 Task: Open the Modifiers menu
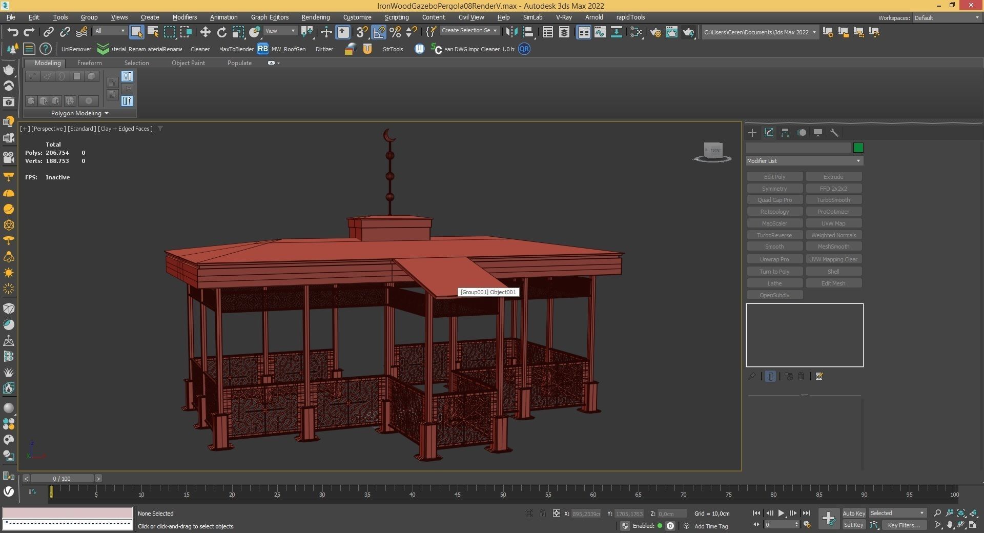(184, 17)
